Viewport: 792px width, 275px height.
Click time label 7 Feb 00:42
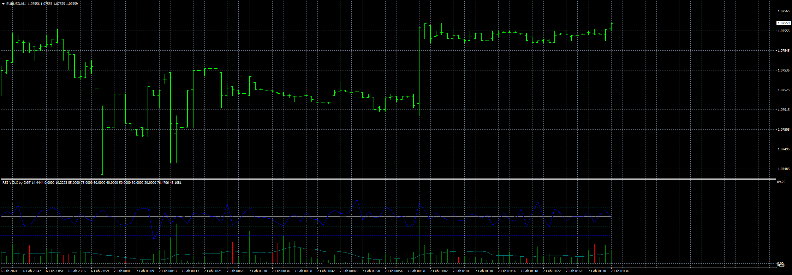[x=326, y=271]
